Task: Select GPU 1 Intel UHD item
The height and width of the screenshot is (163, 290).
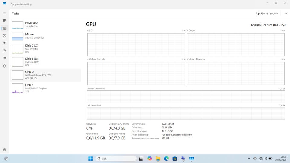Action: (x=46, y=88)
